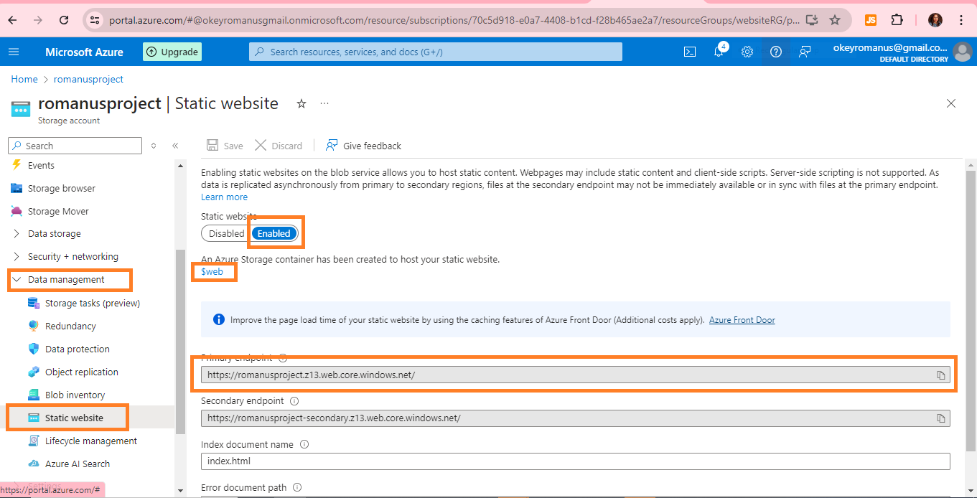
Task: Click the JS extension icon
Action: (871, 20)
